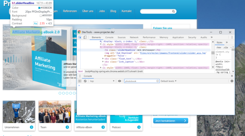Viewport: 245px width, 136px height.
Task: Expand the last li style node
Action: [101, 68]
